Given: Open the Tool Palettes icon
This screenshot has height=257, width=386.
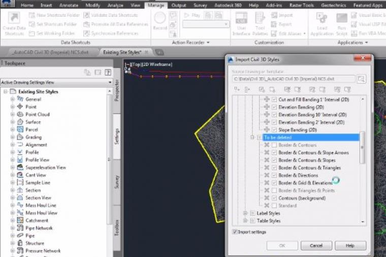Looking at the screenshot, I should click(260, 18).
